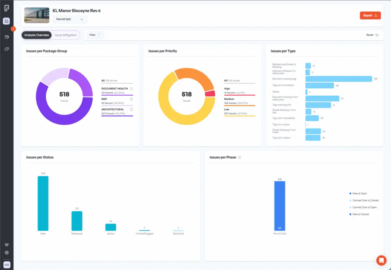Screen dimensions: 391x270
Task: Click the KL Manor building thumbnail image
Action: click(36, 15)
